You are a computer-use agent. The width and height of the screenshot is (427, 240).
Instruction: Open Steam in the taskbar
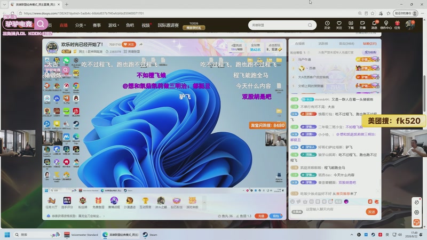pyautogui.click(x=151, y=235)
